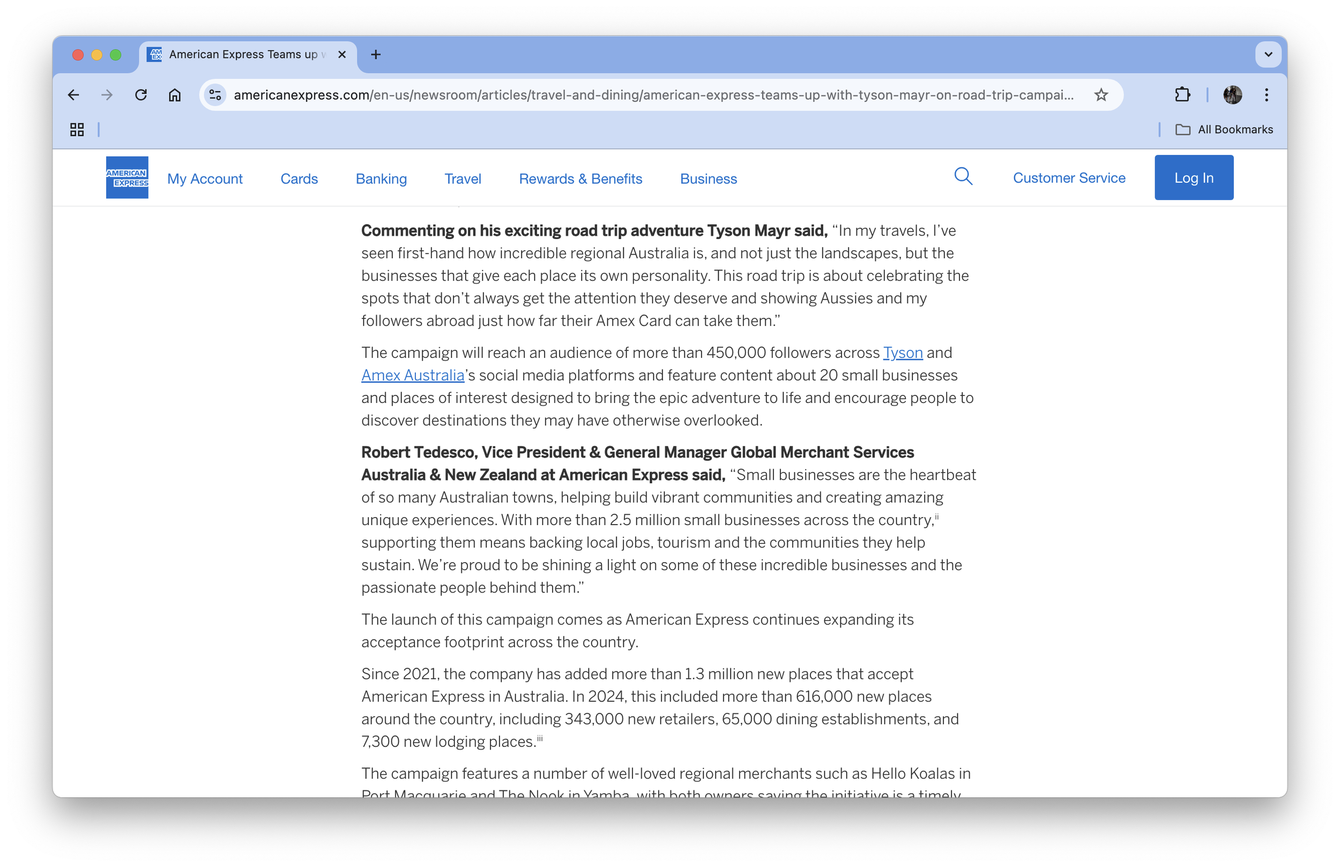Open the site search magnifier icon
Viewport: 1340px width, 867px height.
963,177
